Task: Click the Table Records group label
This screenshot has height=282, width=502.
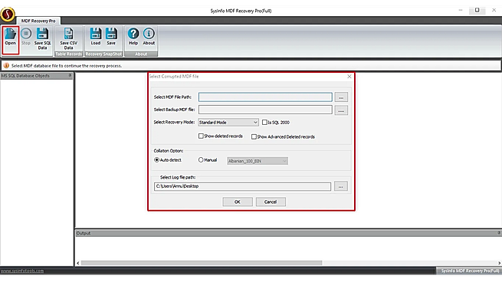Action: pos(68,54)
